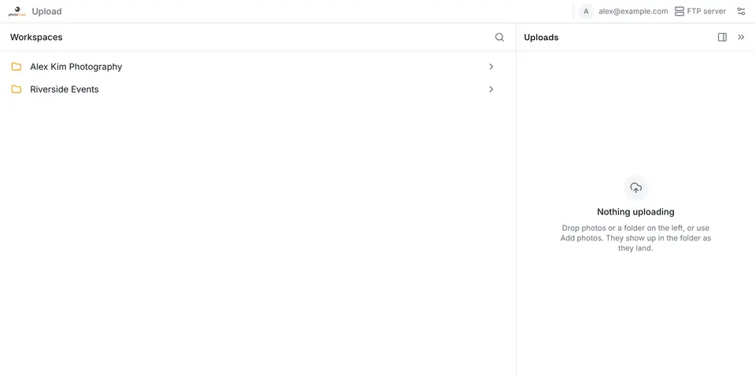
Task: Click the cloud upload icon
Action: [635, 188]
